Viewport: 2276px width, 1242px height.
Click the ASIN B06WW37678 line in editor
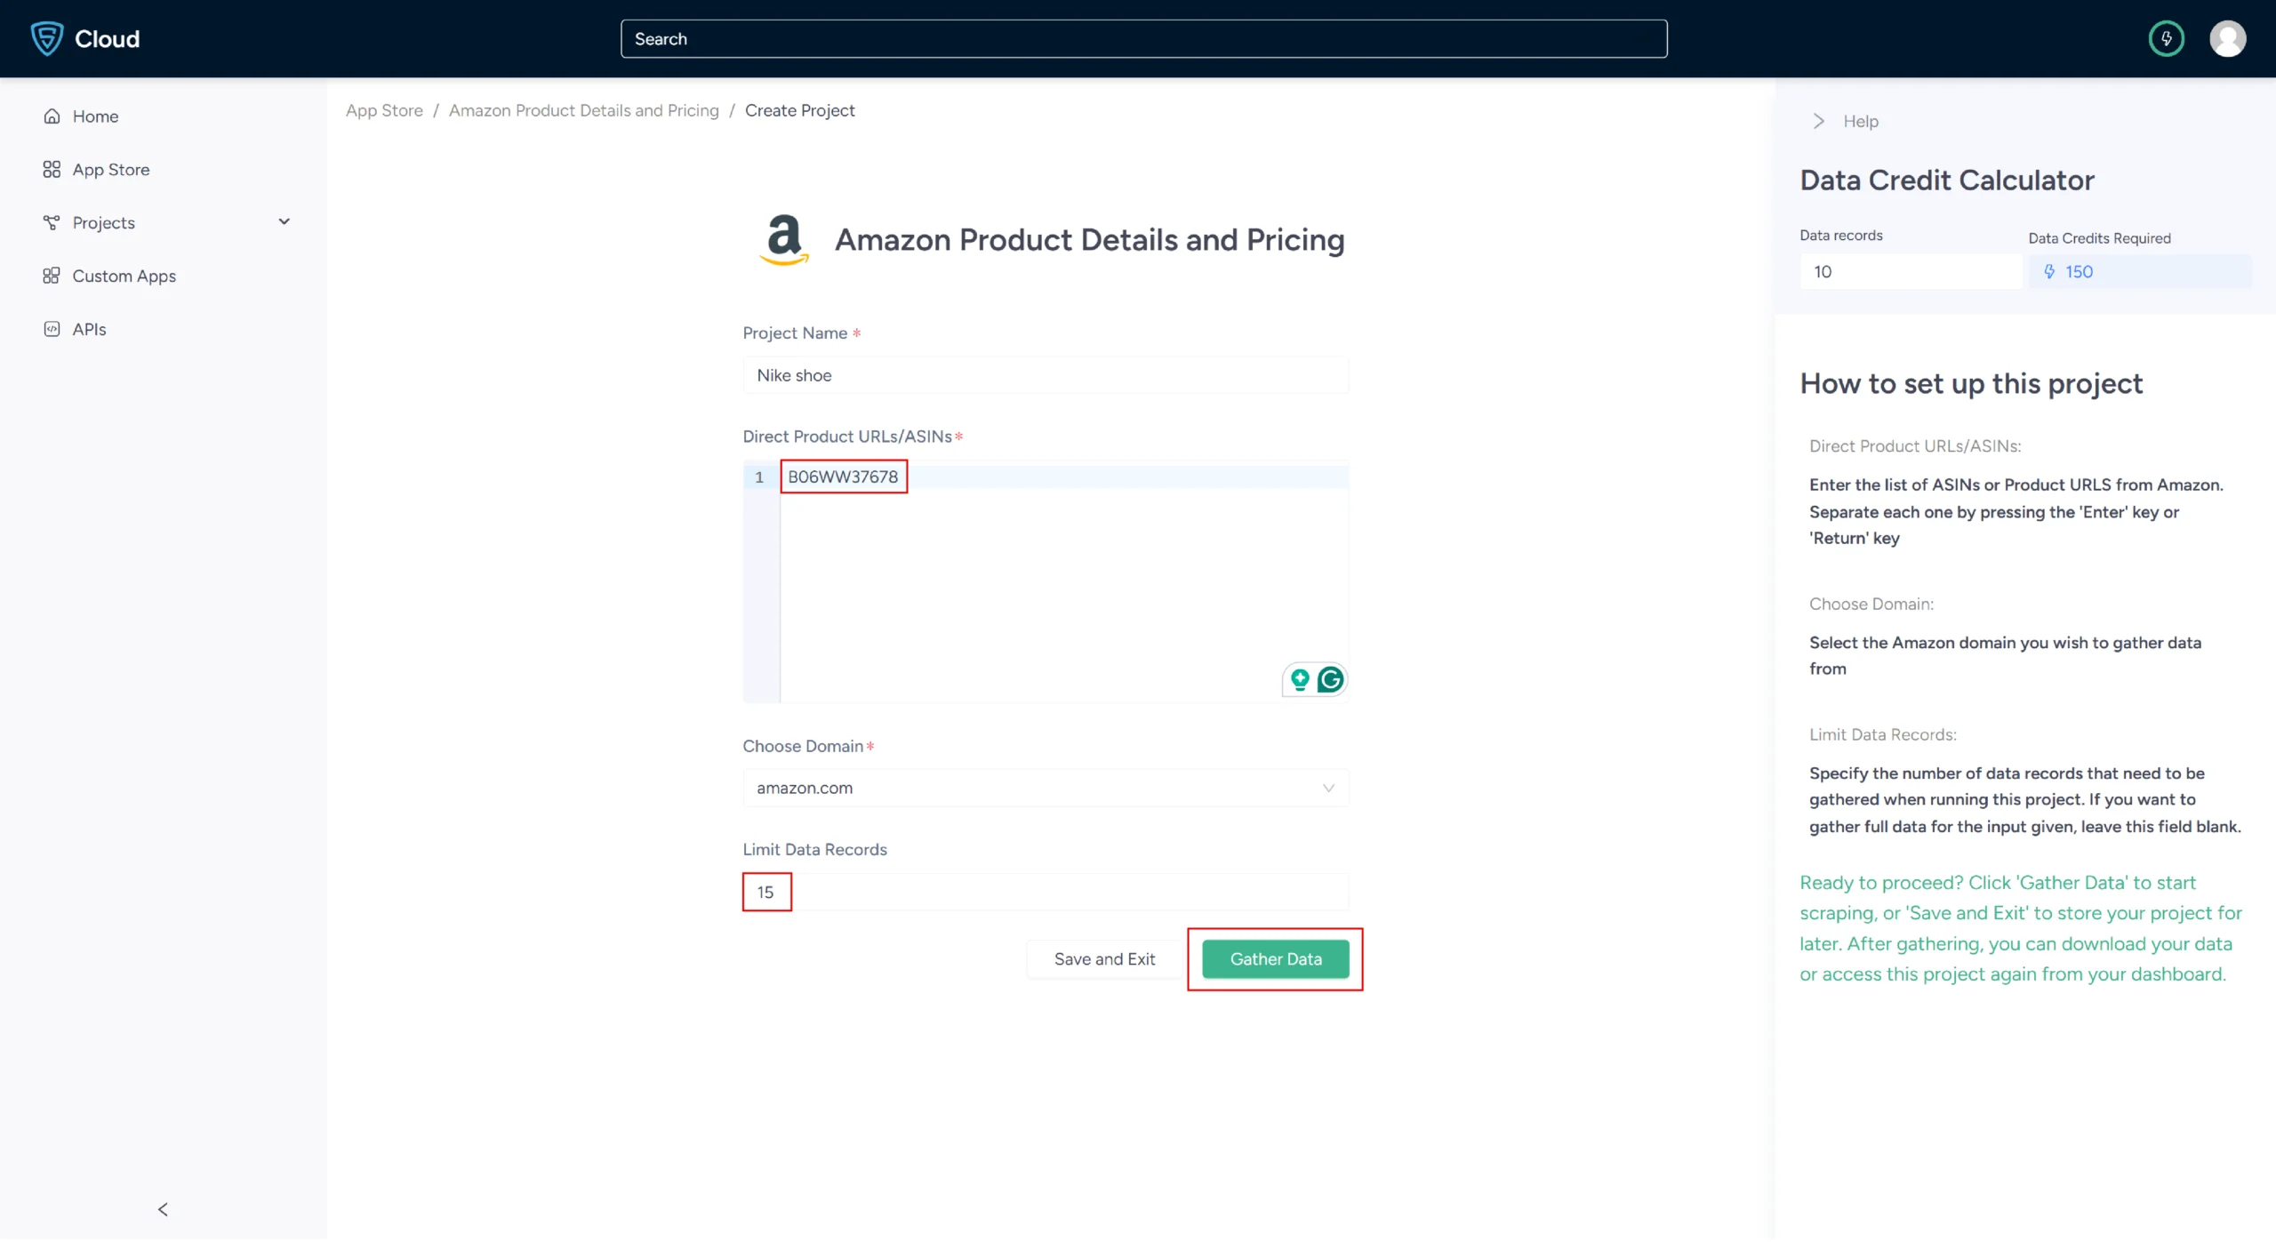coord(843,477)
